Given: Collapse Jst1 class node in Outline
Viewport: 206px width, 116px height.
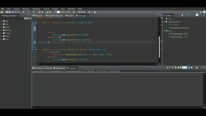Looking at the screenshot, I should click(164, 31).
